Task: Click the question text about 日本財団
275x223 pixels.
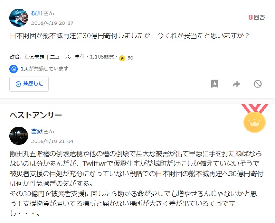Action: [x=129, y=36]
